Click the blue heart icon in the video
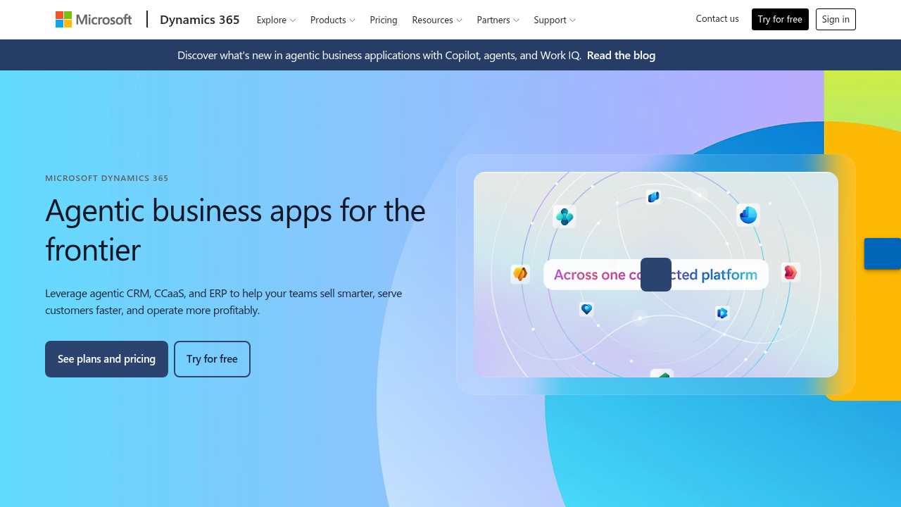Image resolution: width=901 pixels, height=507 pixels. 586,309
